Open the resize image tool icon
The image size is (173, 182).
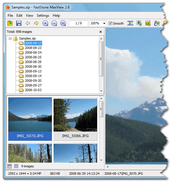point(139,23)
